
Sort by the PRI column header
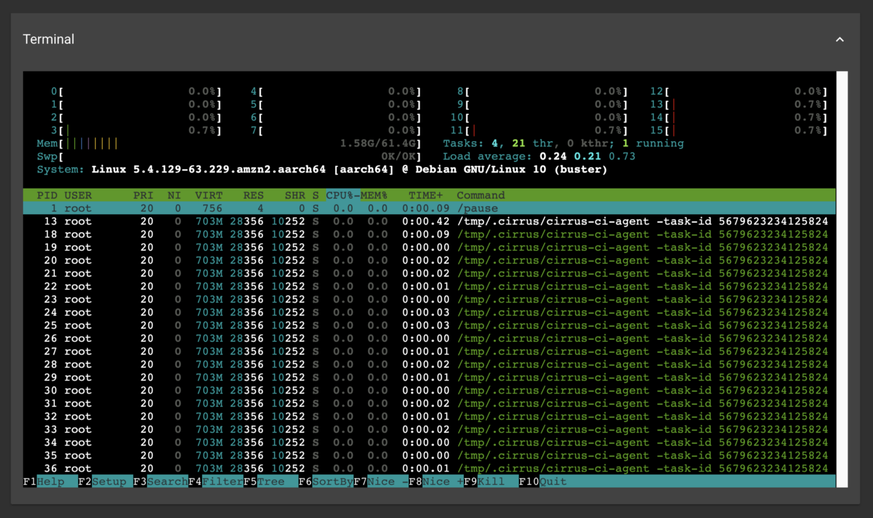point(143,195)
